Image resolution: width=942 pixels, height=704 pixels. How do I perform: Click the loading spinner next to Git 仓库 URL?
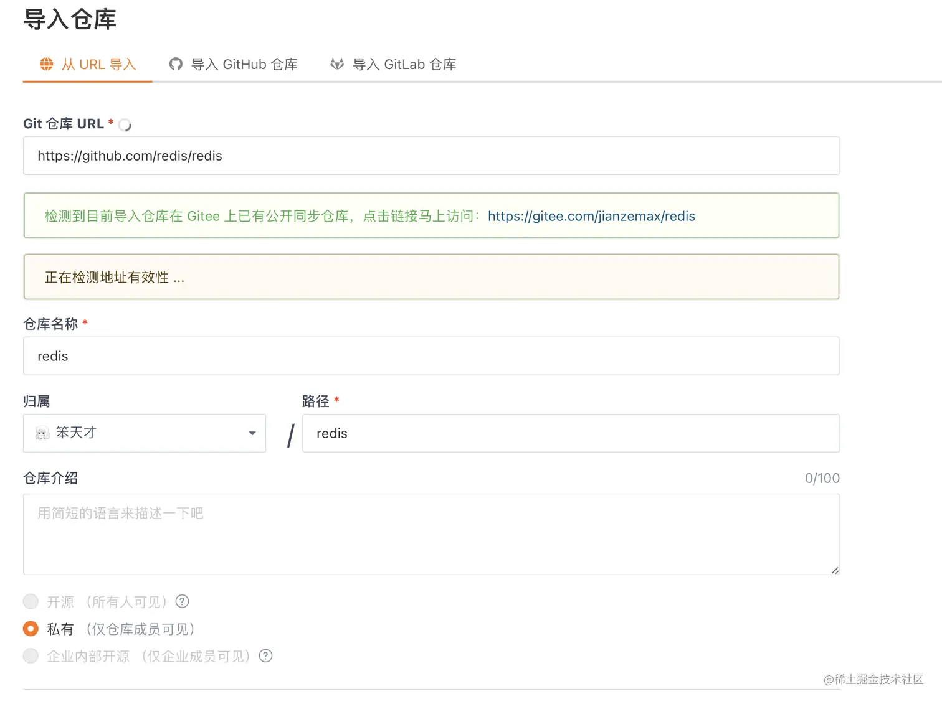tap(125, 125)
